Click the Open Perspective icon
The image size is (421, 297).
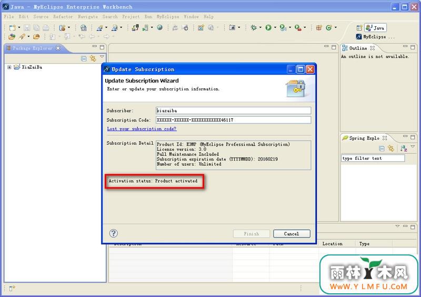coord(359,28)
